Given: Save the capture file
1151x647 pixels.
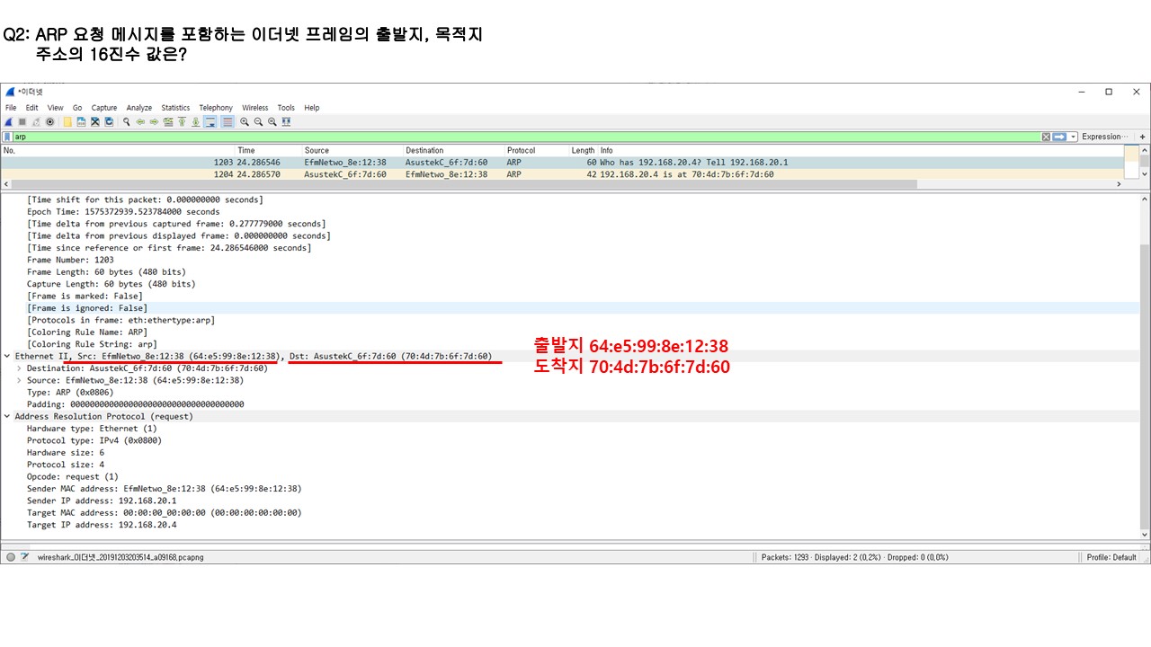Looking at the screenshot, I should point(81,121).
